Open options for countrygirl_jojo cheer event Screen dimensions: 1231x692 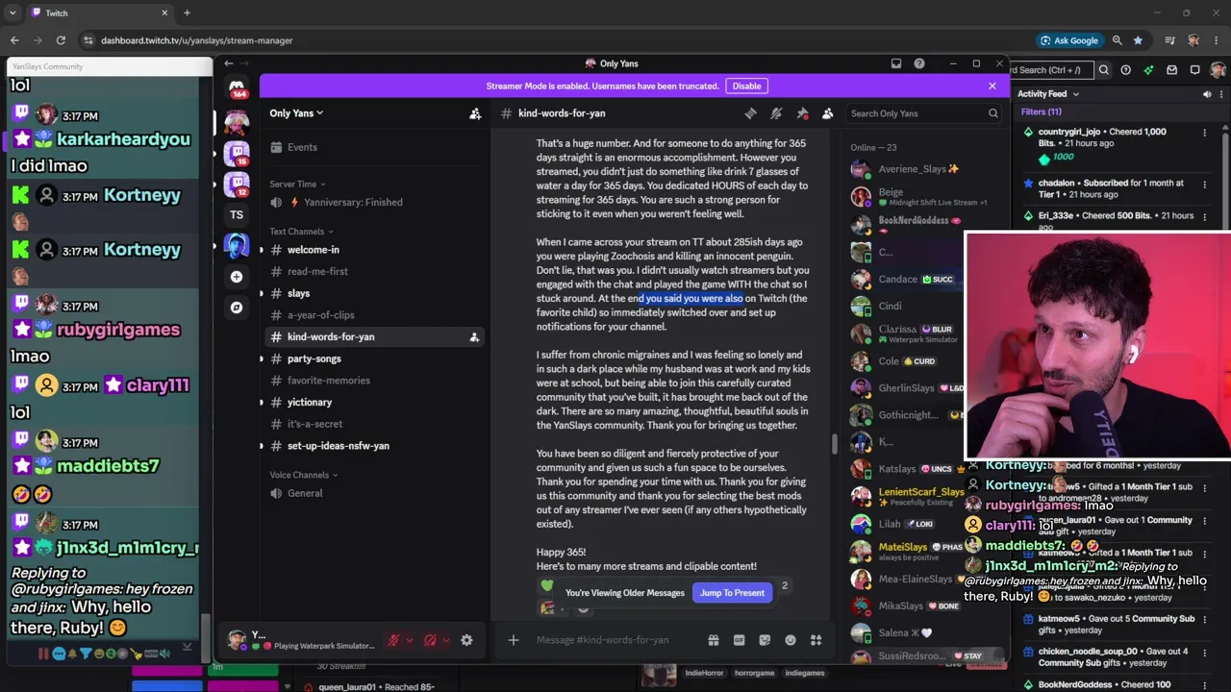coord(1204,133)
